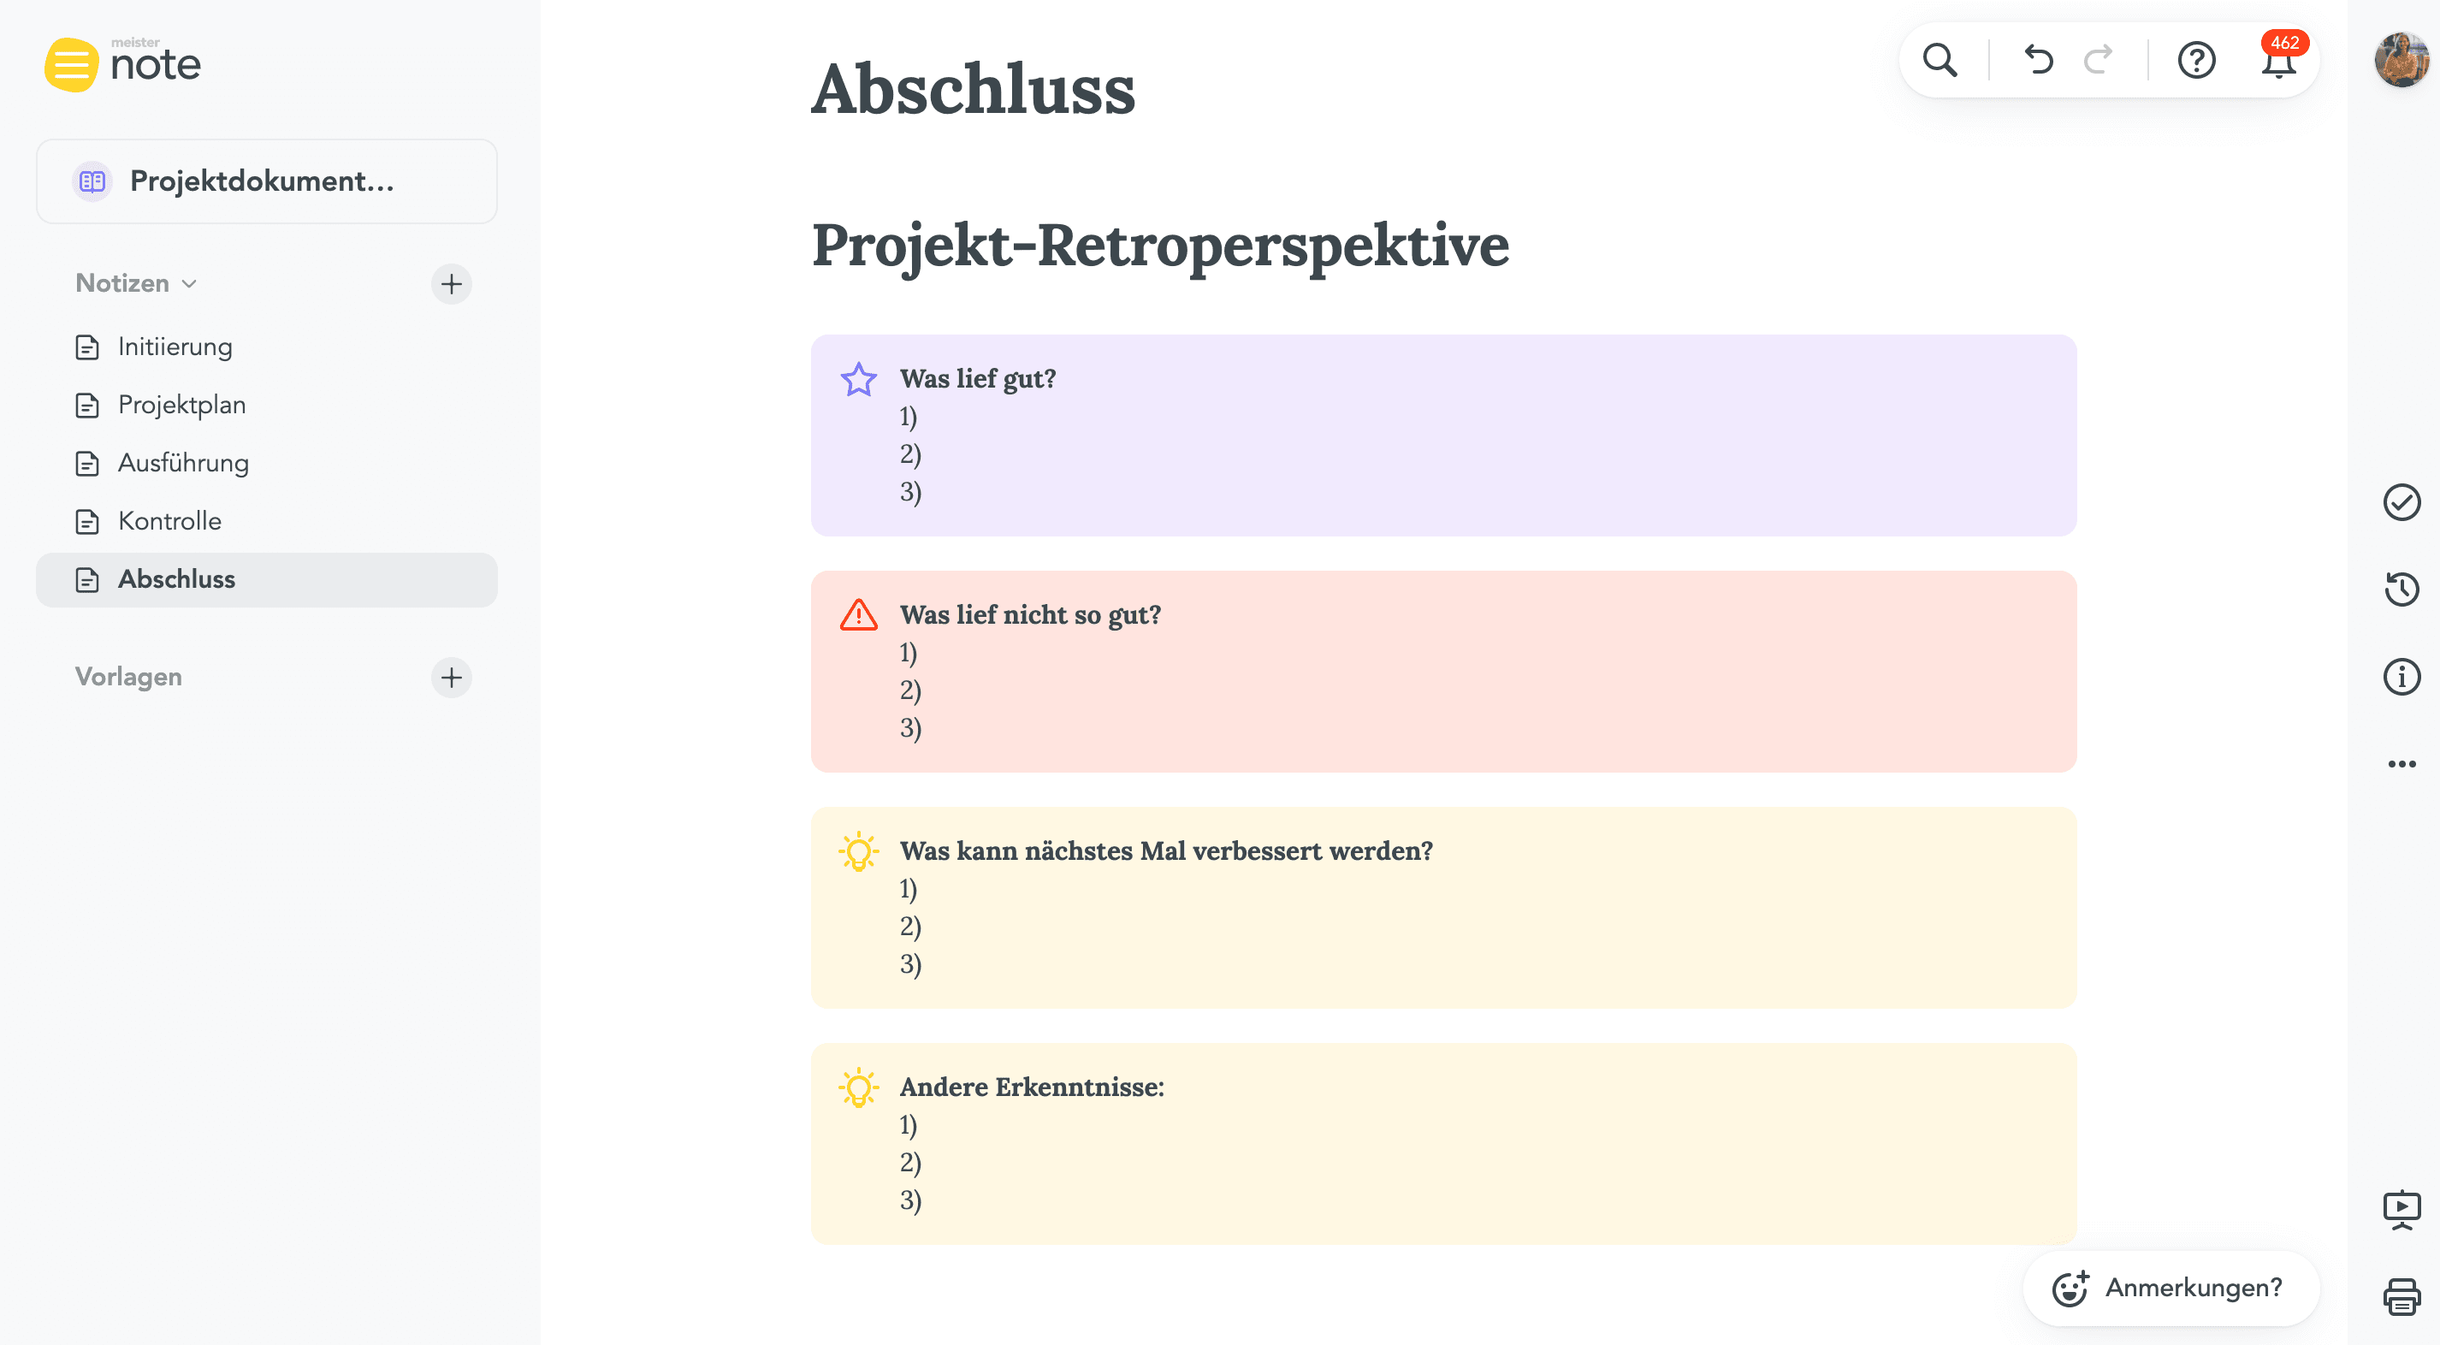This screenshot has height=1345, width=2440.
Task: Add a new note in Notizen
Action: (451, 283)
